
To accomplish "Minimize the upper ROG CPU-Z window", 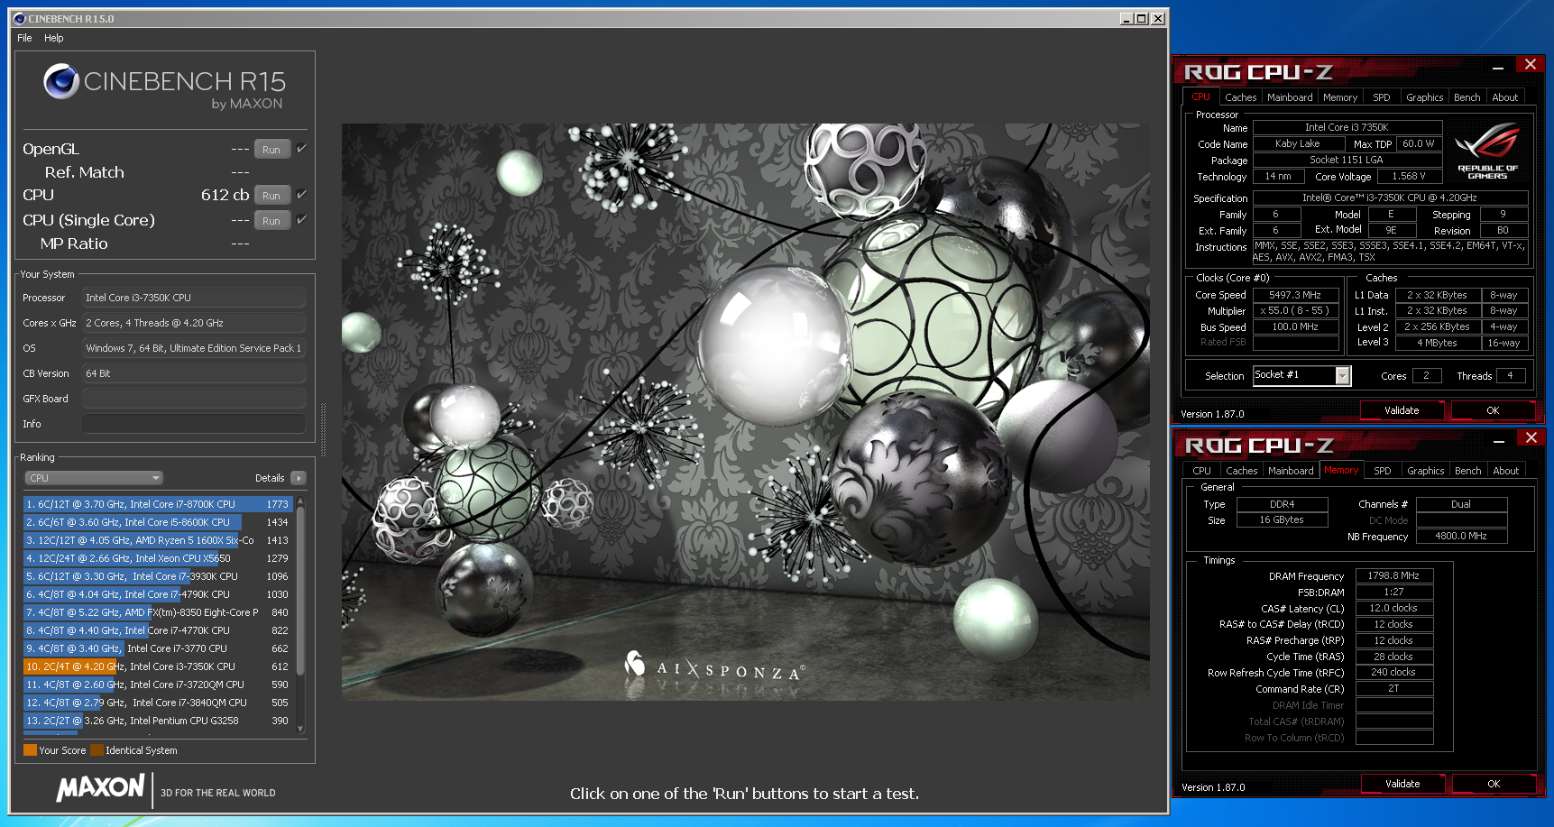I will pyautogui.click(x=1498, y=67).
